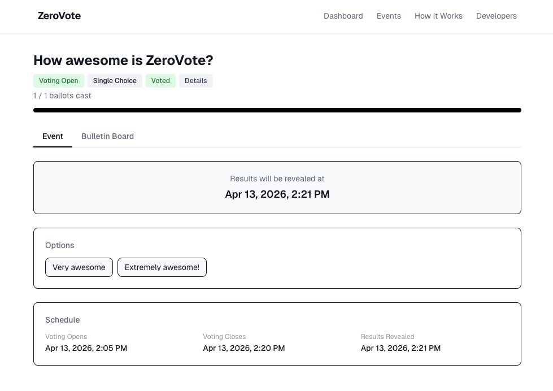553x391 pixels.
Task: Click the ZeroVote logo
Action: click(59, 16)
